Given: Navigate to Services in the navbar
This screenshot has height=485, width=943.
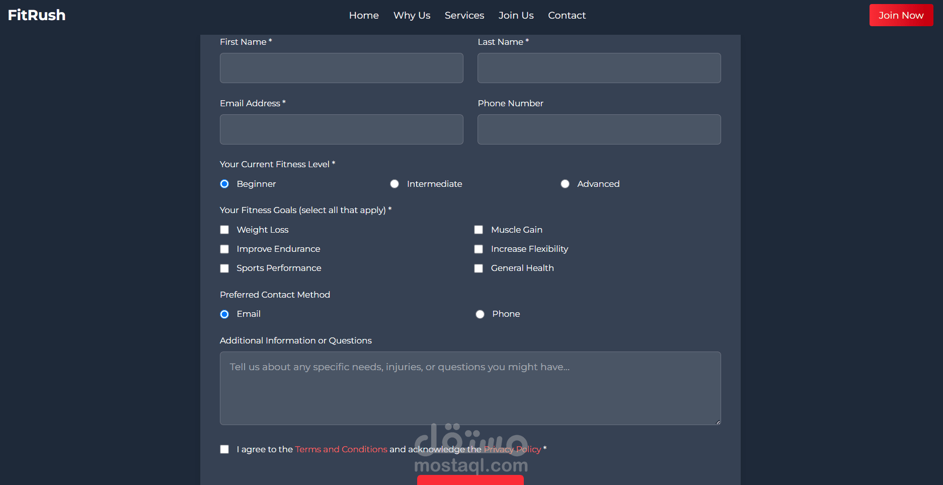Looking at the screenshot, I should coord(464,15).
